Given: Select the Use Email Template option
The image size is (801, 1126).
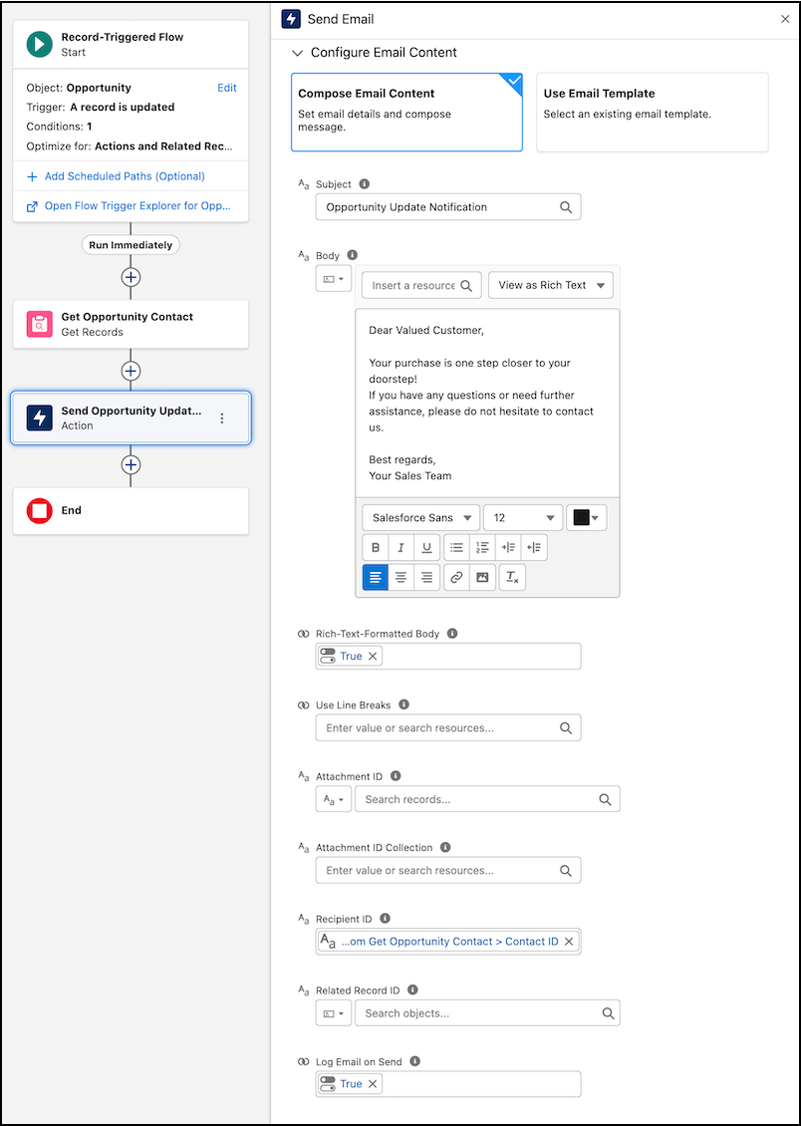Looking at the screenshot, I should pyautogui.click(x=652, y=112).
